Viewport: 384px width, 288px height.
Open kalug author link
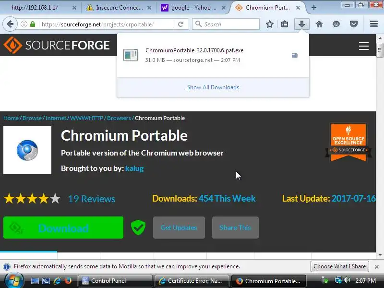pyautogui.click(x=134, y=168)
